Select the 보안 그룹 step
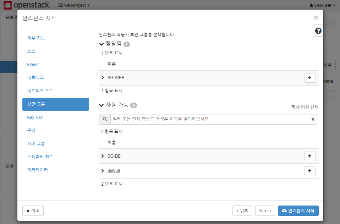 coord(55,104)
